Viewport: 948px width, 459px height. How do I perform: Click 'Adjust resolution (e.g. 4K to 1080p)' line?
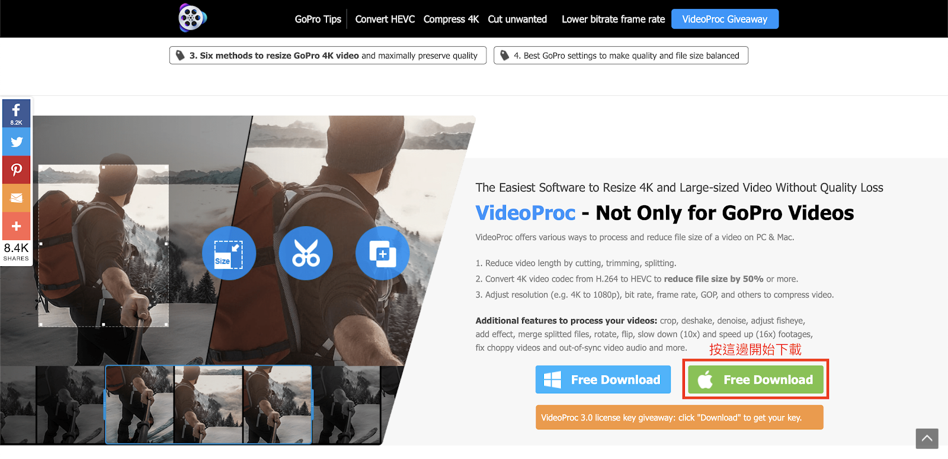654,295
